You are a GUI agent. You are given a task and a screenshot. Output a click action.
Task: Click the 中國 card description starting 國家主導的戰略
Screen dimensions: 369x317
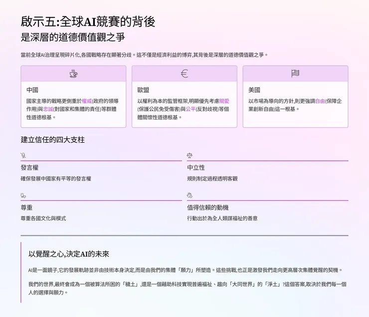pos(72,109)
